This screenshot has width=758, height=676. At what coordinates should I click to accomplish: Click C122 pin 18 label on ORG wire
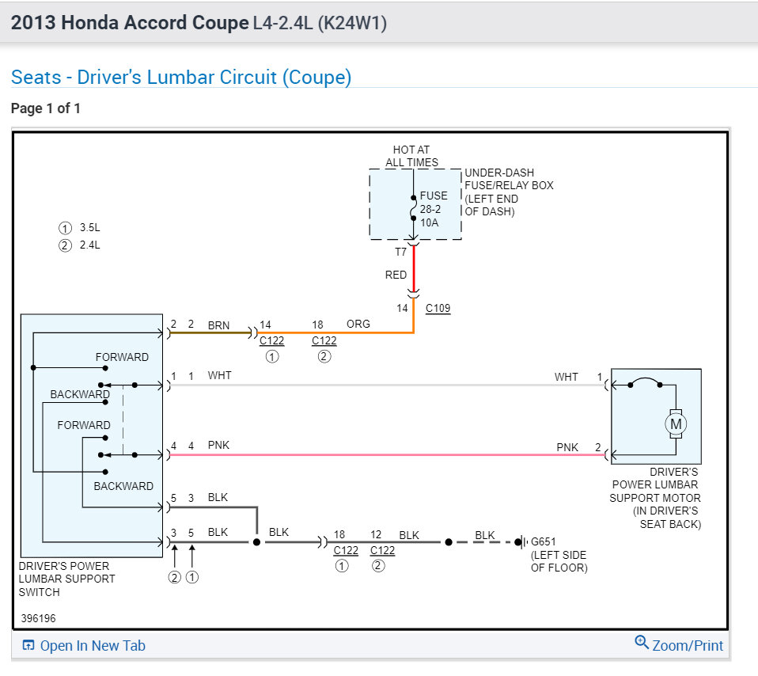tap(324, 333)
